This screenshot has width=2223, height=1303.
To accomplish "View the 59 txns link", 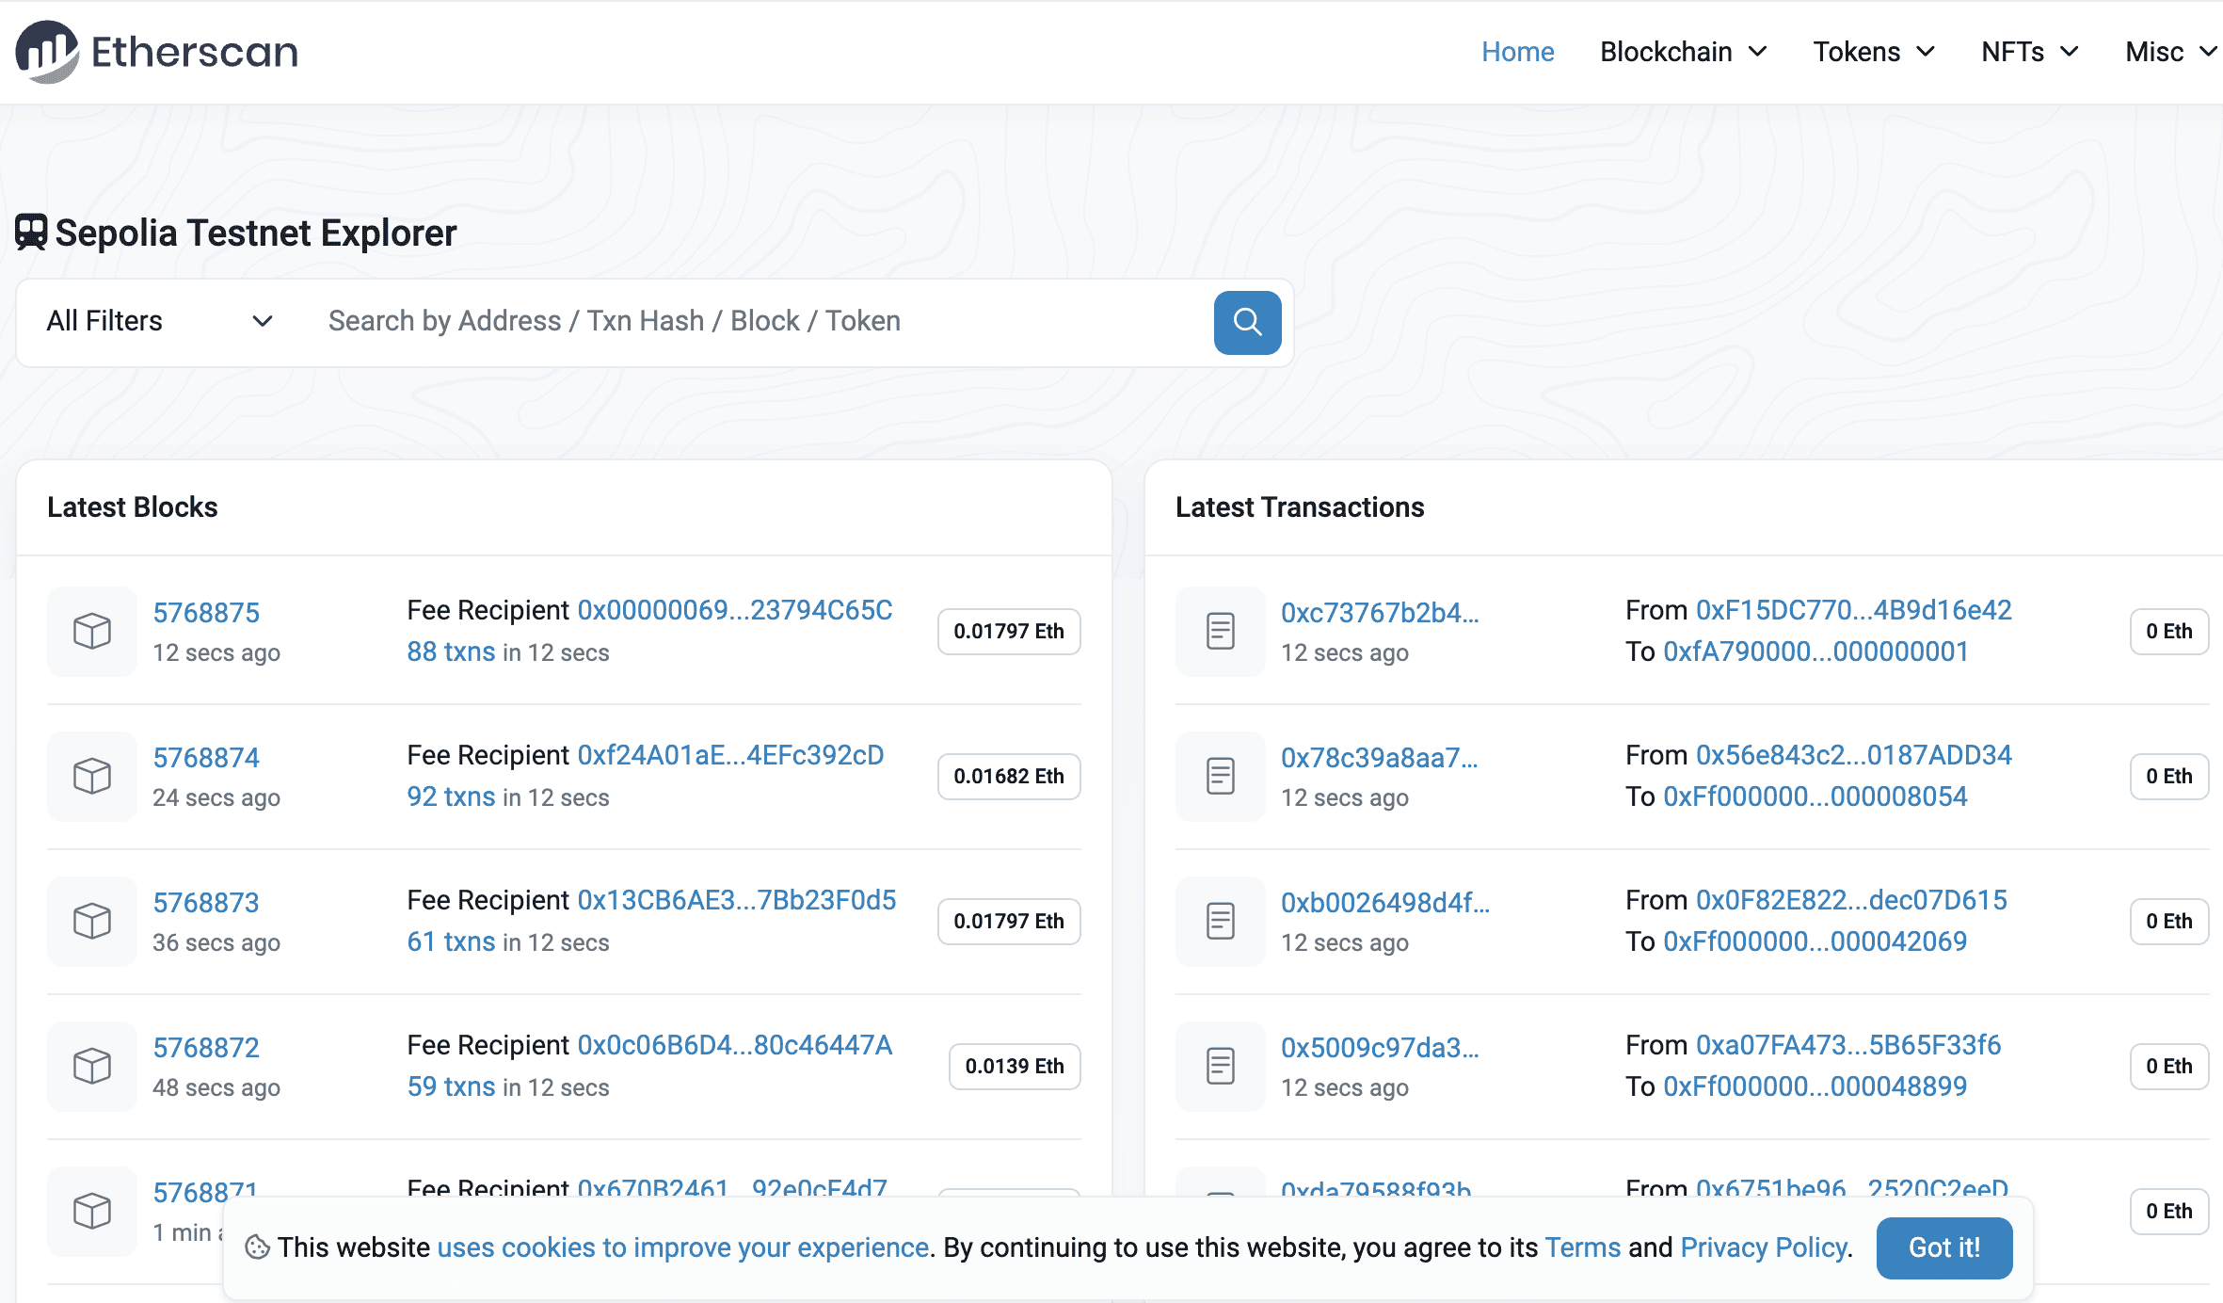I will [451, 1086].
